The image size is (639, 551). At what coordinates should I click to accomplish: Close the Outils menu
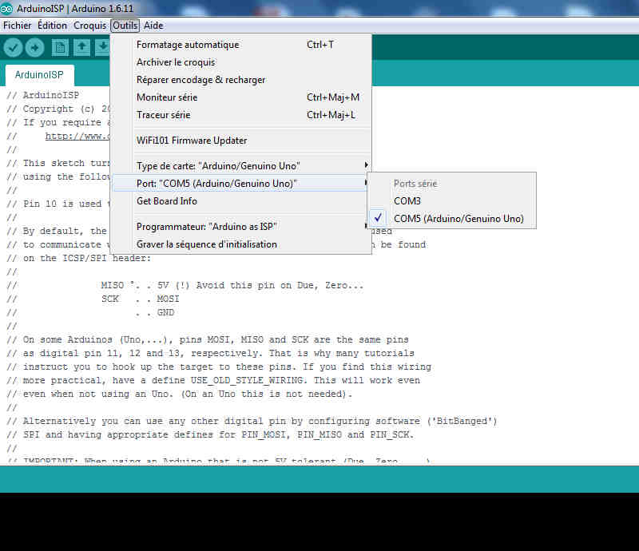pos(125,26)
